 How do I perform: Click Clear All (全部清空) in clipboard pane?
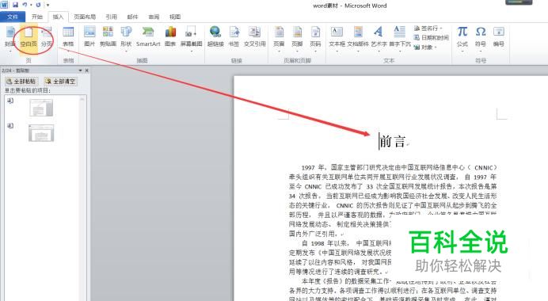point(60,81)
